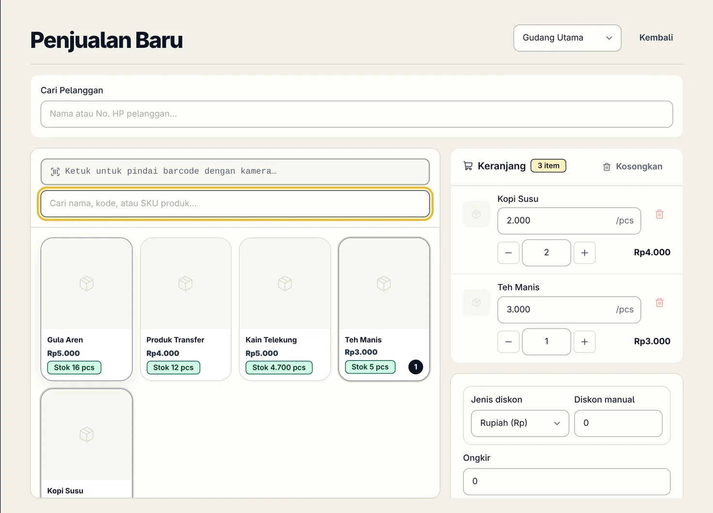Click the 3 item cart badge

coord(548,166)
